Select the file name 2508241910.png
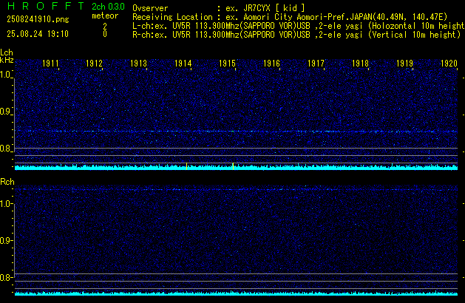465x303 pixels. coord(38,19)
